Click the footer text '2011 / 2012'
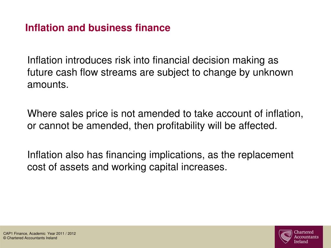The image size is (331, 248). pos(66,233)
